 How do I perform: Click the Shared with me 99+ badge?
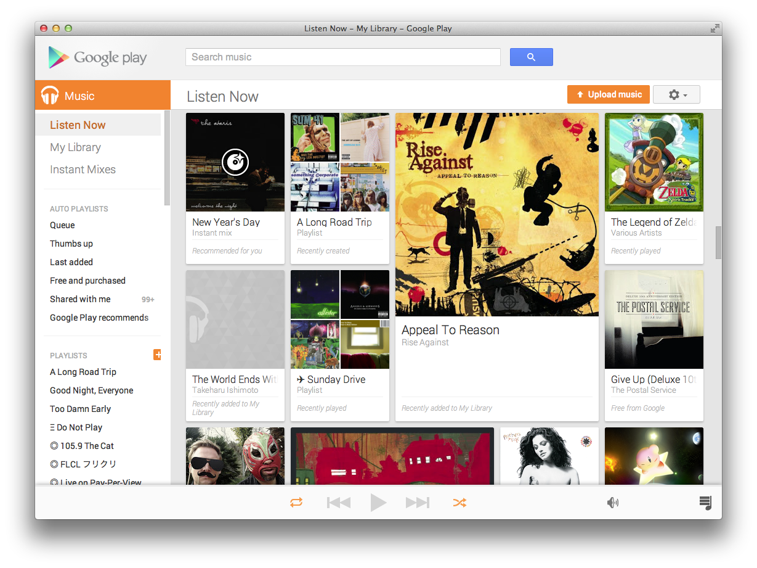[148, 300]
